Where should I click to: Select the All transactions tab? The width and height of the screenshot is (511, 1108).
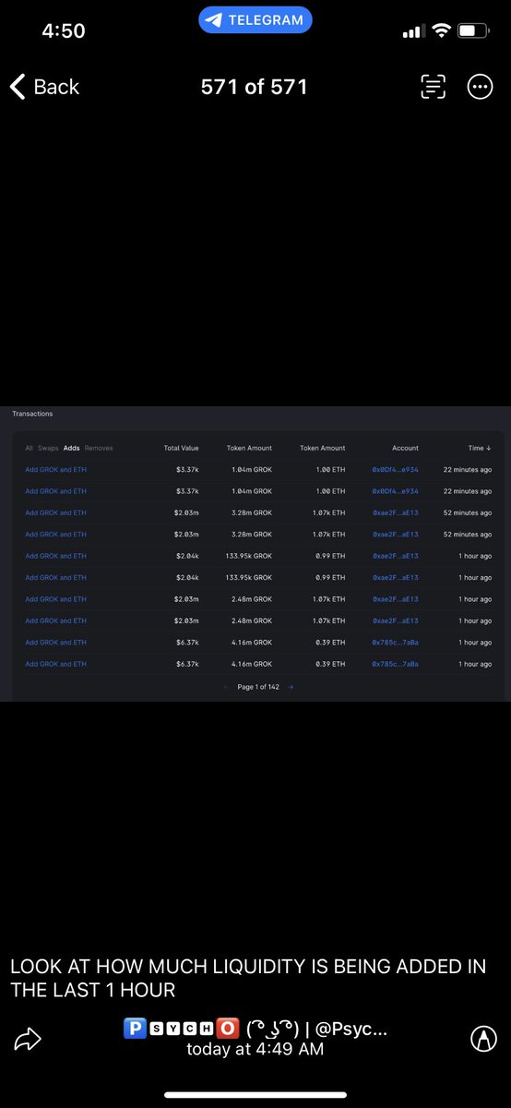29,448
